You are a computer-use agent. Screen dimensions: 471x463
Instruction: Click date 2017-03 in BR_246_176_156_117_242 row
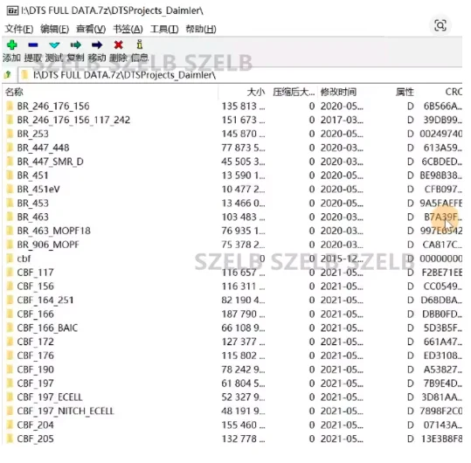pos(342,120)
